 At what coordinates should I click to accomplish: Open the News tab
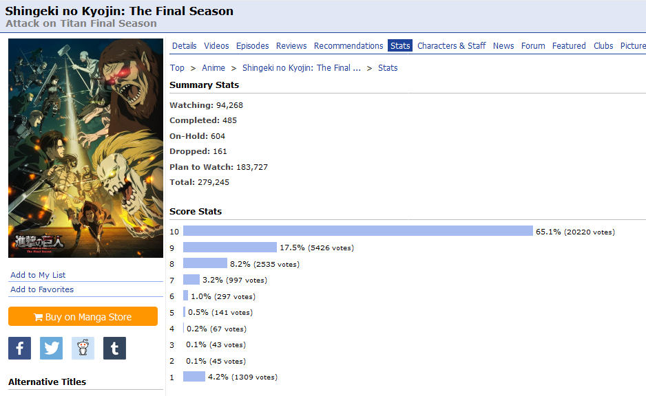point(503,46)
